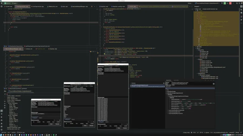Viewport: 243px width, 136px height.
Task: Open utils.hpp in the project tree
Action: click(x=204, y=58)
